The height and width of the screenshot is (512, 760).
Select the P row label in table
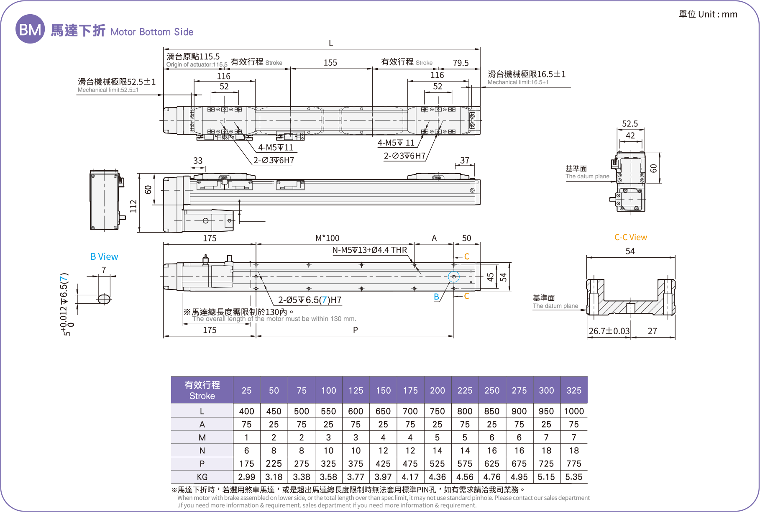(x=202, y=463)
